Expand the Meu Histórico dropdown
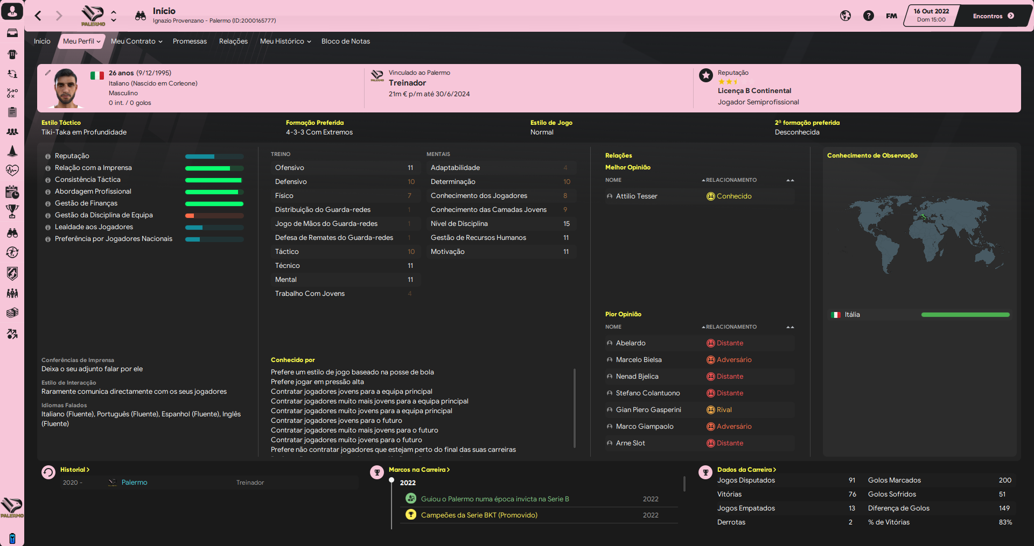Image resolution: width=1034 pixels, height=546 pixels. coord(285,41)
